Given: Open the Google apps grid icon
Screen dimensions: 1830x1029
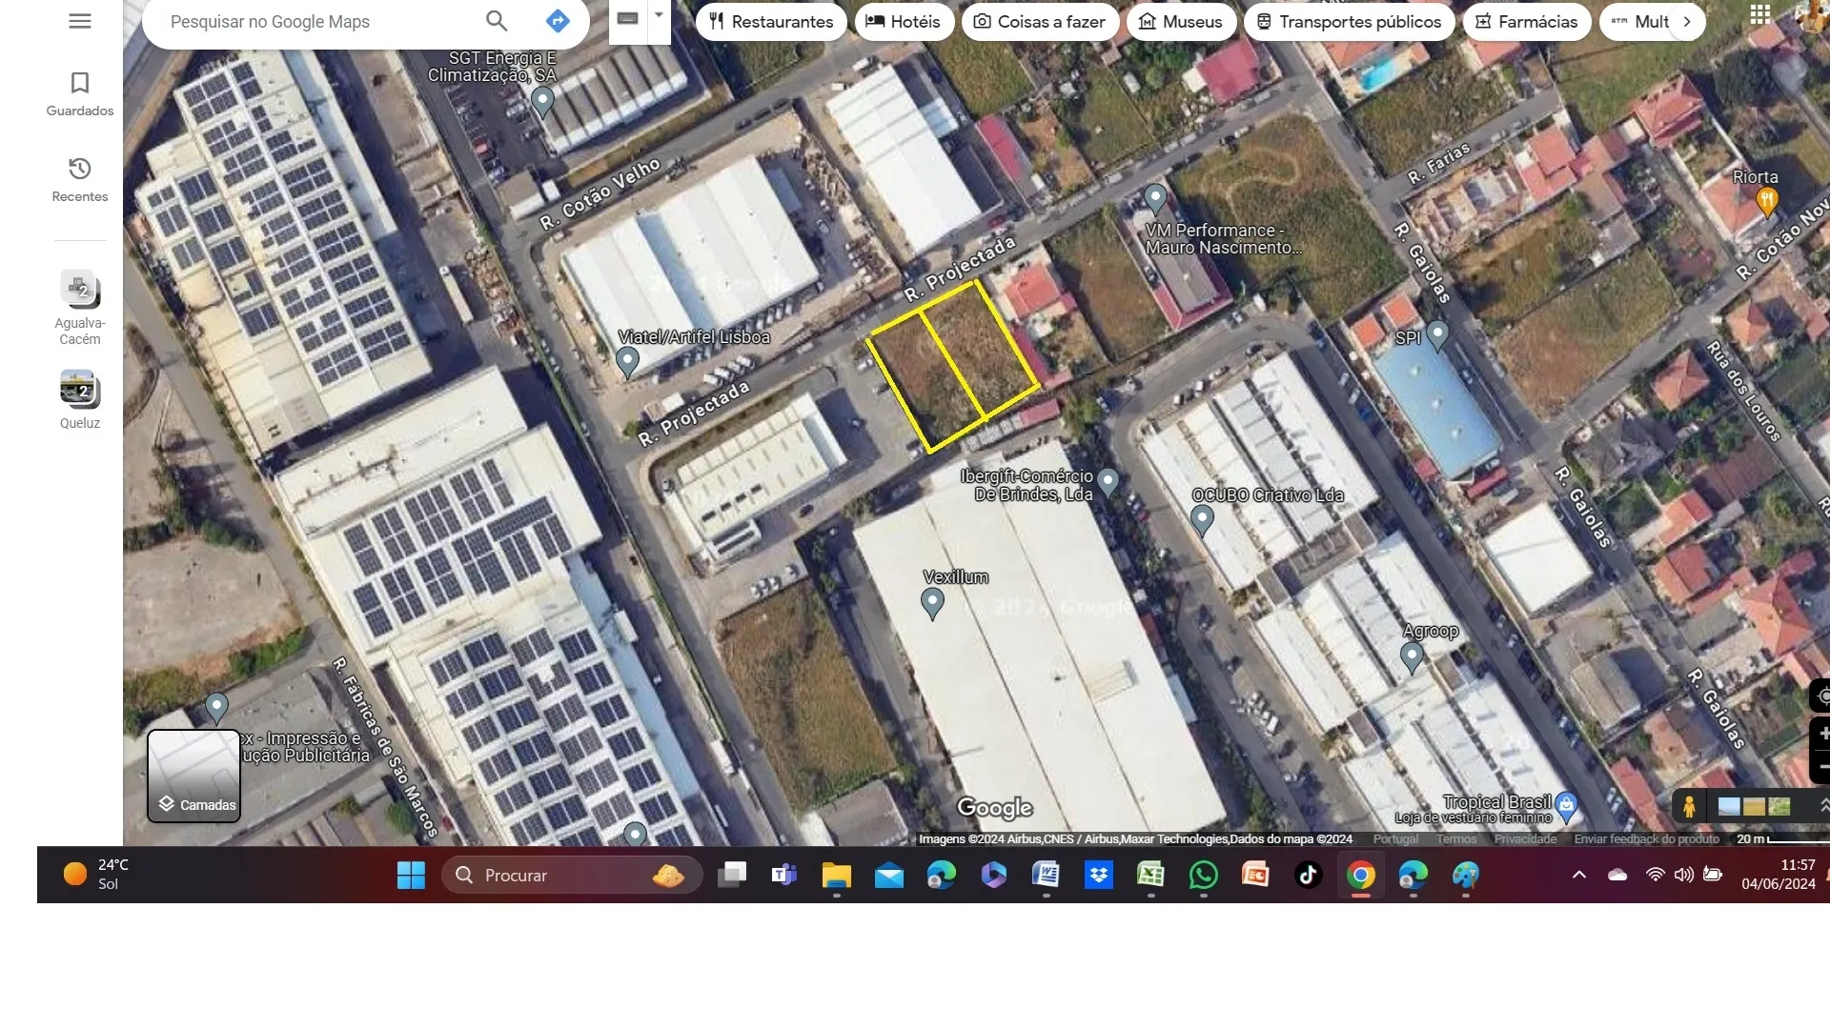Looking at the screenshot, I should click(x=1760, y=14).
